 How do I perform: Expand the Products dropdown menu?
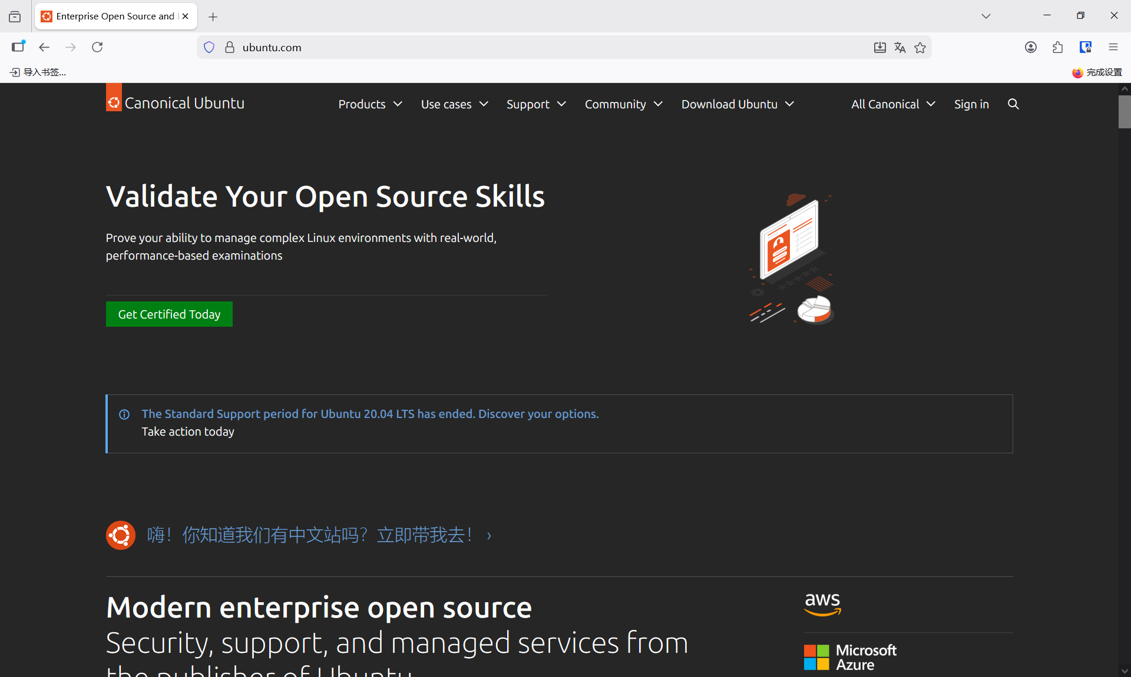click(370, 104)
